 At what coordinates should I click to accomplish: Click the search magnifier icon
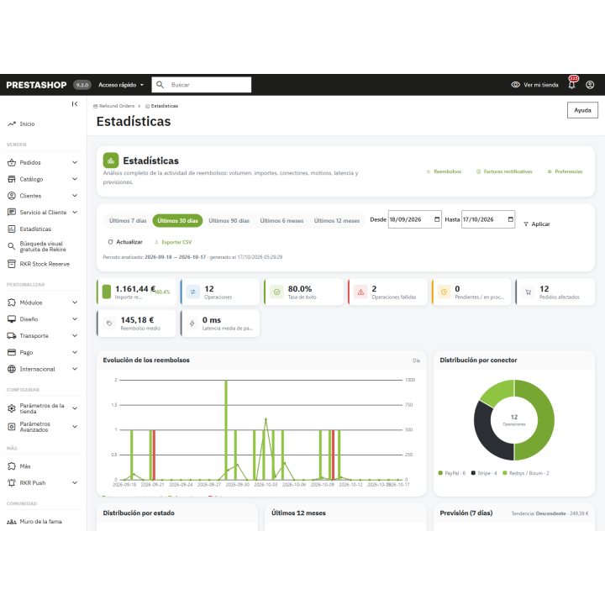point(160,85)
